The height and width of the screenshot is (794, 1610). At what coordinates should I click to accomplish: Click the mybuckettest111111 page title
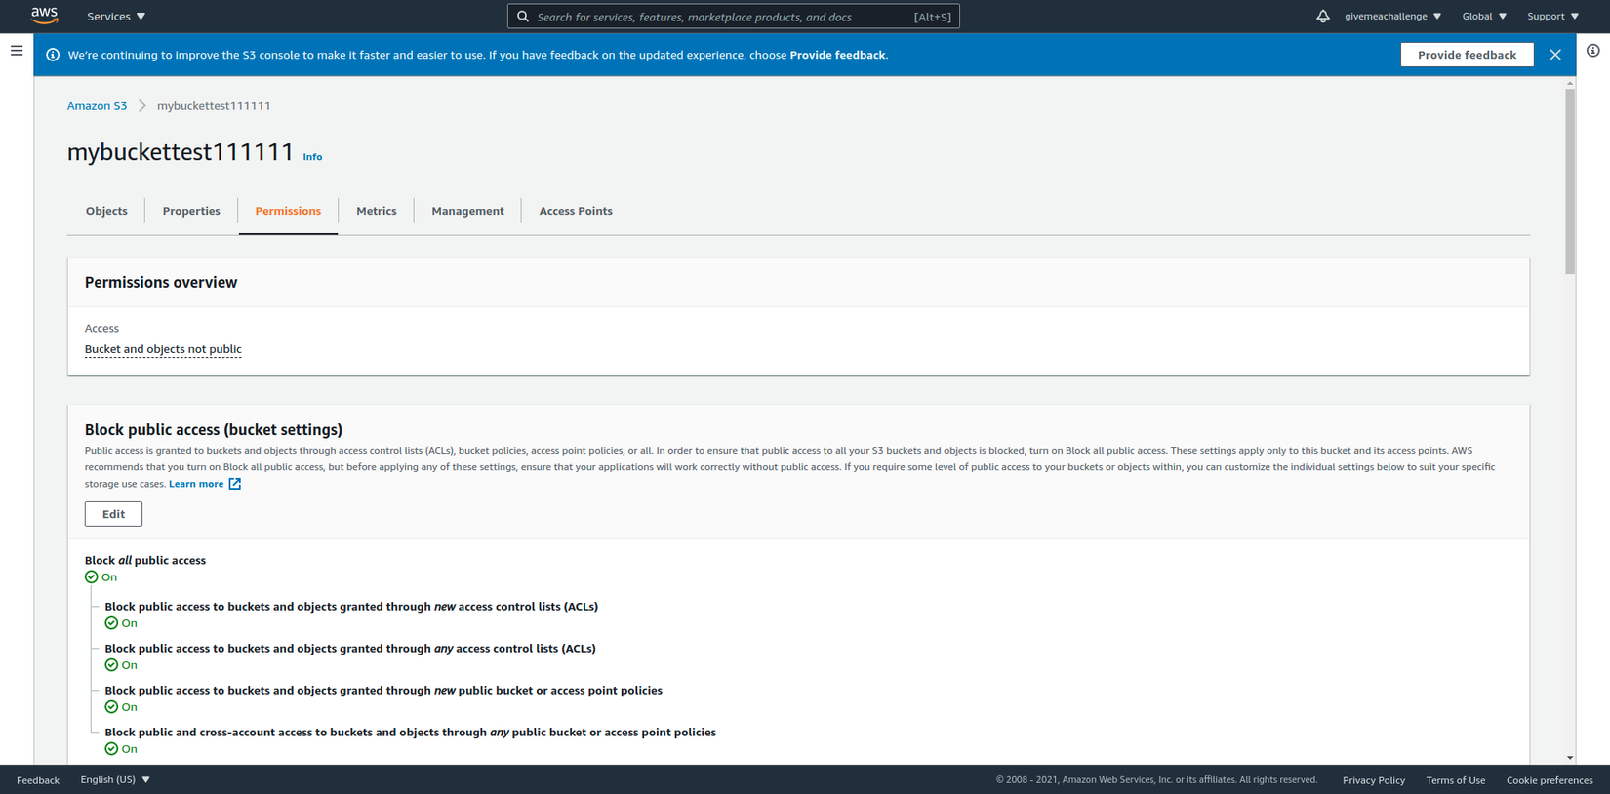point(181,152)
